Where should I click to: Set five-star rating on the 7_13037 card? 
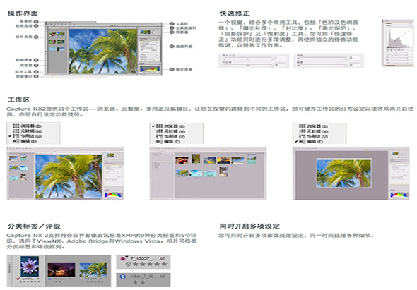[165, 264]
